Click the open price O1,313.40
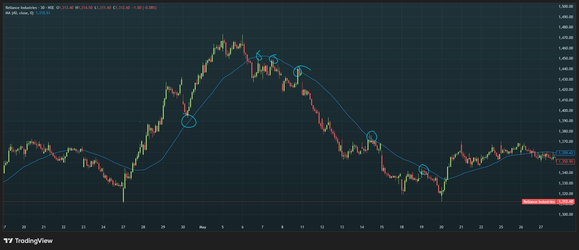This screenshot has height=250, width=579. tap(65, 8)
